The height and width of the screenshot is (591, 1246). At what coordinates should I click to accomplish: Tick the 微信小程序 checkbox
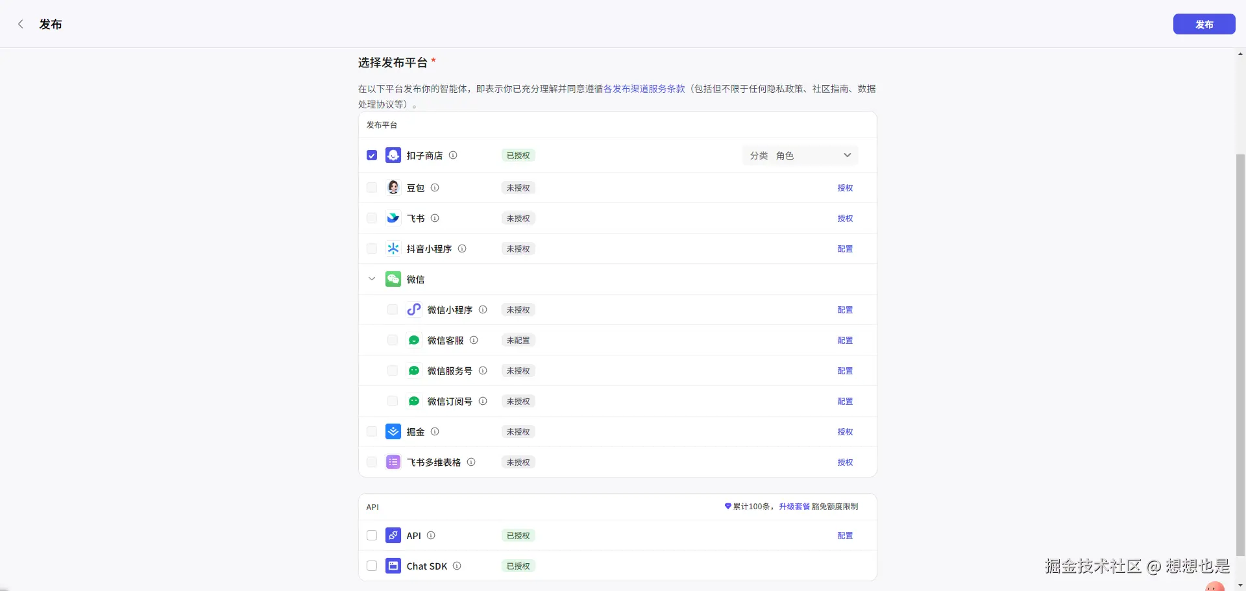tap(393, 309)
